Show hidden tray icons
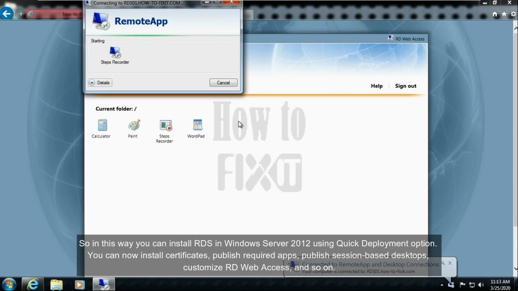 point(442,285)
